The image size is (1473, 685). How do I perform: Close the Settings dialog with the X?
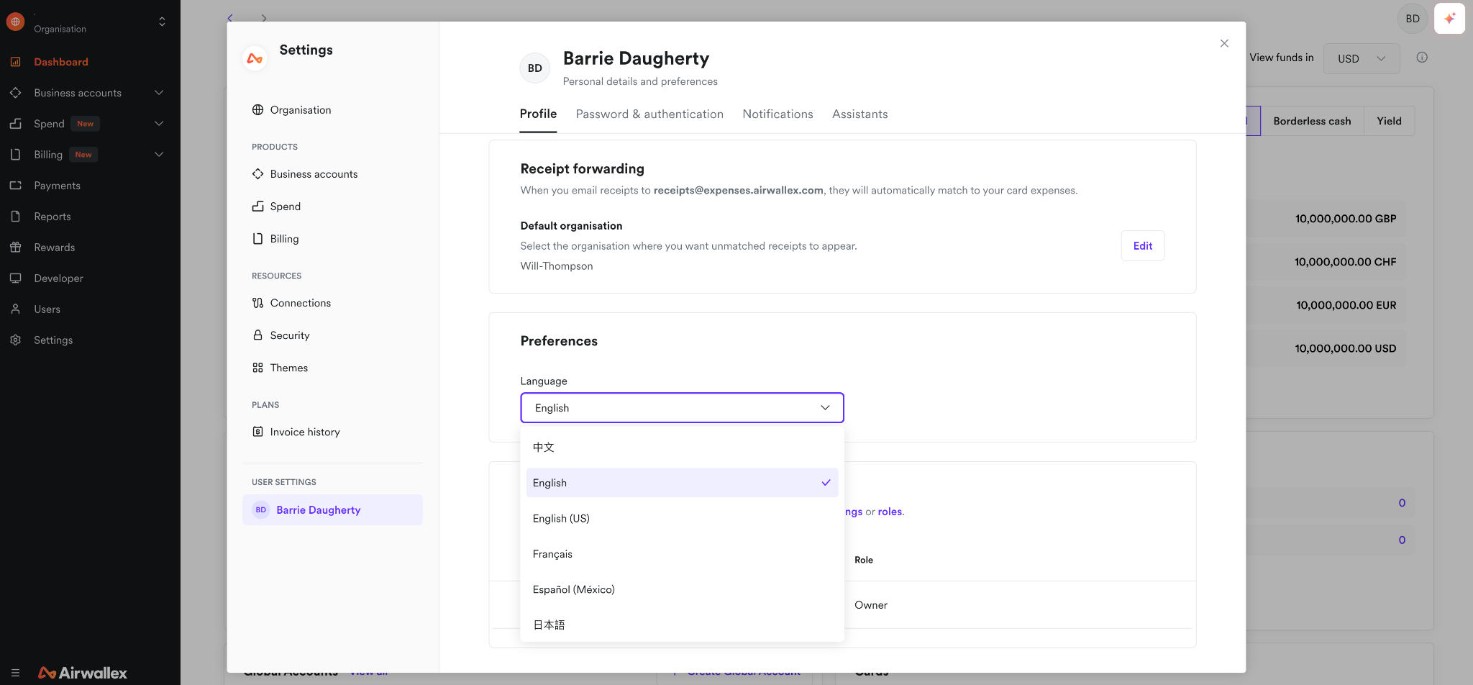pos(1224,43)
